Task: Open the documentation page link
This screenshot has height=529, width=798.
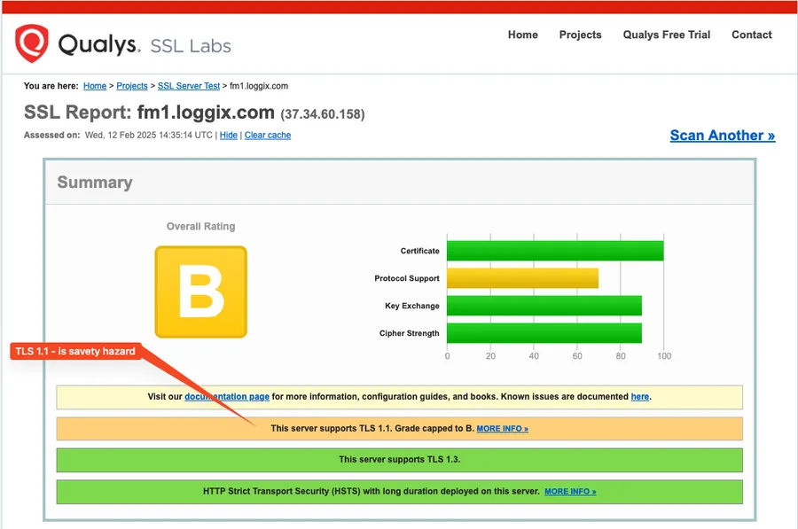Action: pyautogui.click(x=227, y=397)
